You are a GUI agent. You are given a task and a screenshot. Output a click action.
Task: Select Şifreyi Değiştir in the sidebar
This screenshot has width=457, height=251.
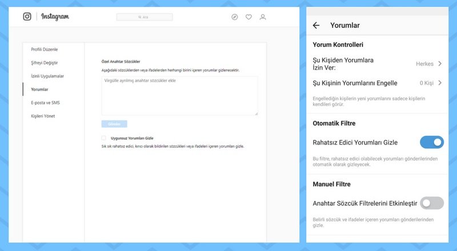(x=46, y=63)
